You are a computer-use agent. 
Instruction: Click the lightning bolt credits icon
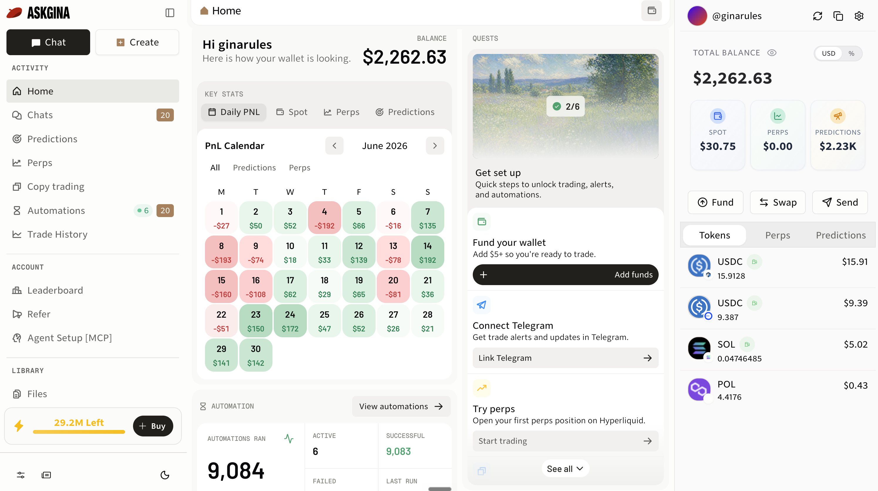19,426
